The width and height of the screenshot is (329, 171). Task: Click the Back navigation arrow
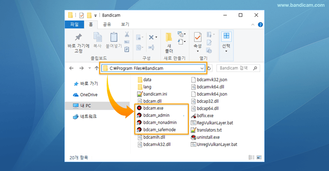point(72,68)
